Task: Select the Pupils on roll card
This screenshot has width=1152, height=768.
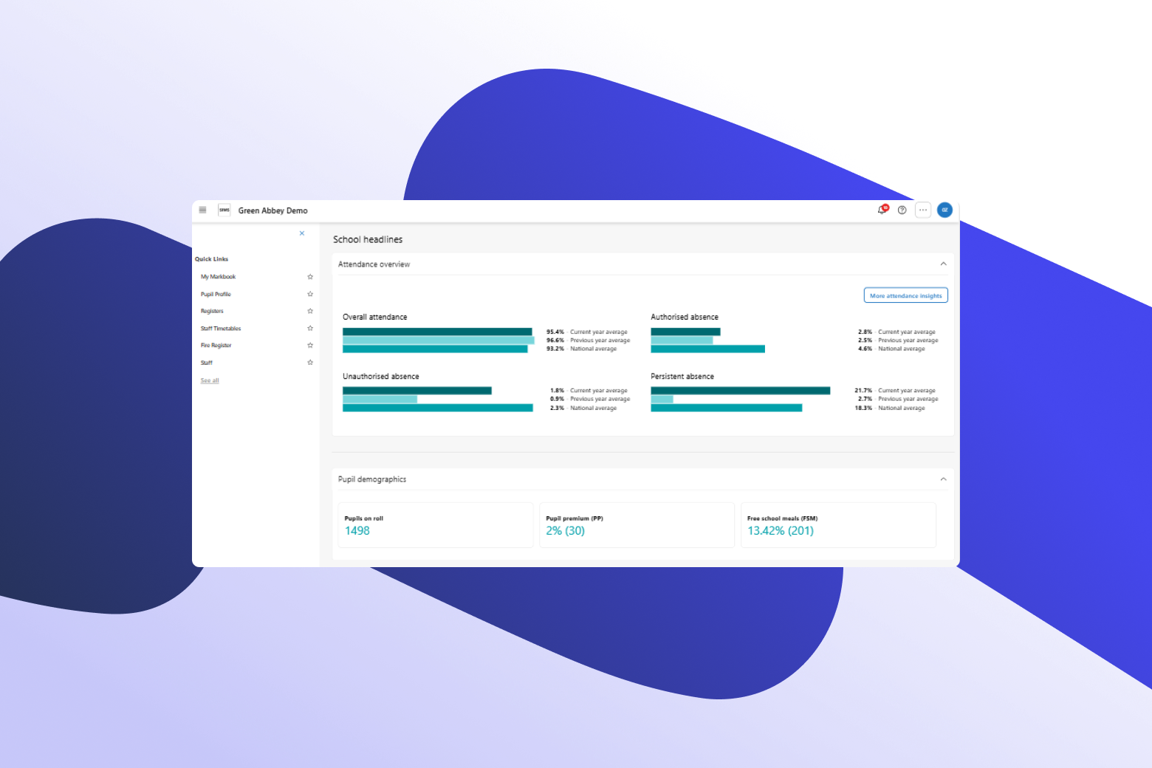Action: 436,525
